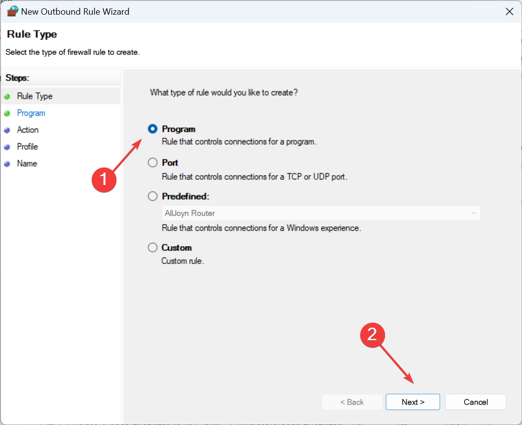Click the green bullet beside Rule Type step
Viewport: 522px width, 425px height.
[x=7, y=97]
